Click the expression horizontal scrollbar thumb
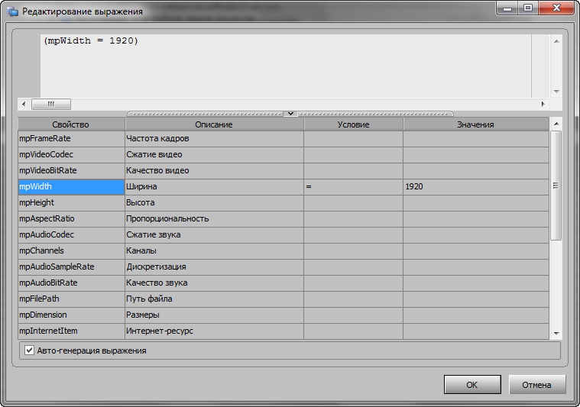Image resolution: width=580 pixels, height=407 pixels. (x=51, y=104)
